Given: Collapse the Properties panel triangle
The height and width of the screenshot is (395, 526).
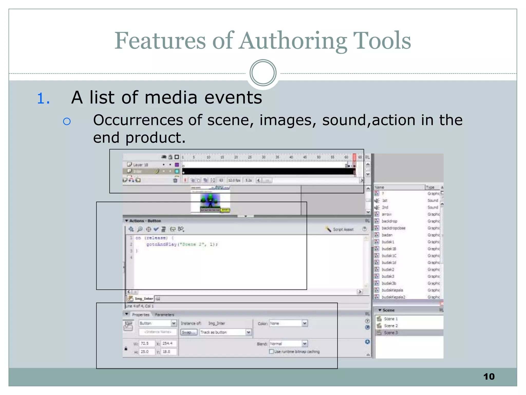Looking at the screenshot, I should tap(127, 314).
